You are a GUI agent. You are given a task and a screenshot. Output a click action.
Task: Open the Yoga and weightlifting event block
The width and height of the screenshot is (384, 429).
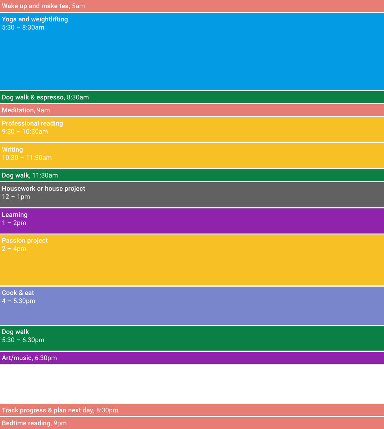192,51
